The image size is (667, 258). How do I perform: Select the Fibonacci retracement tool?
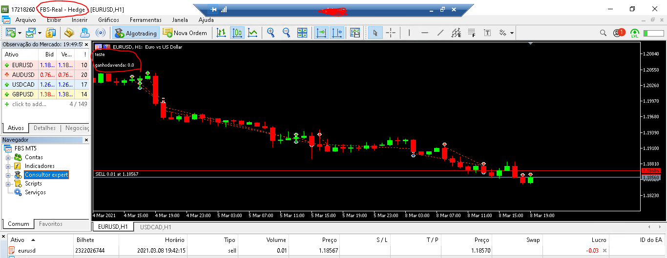(x=472, y=33)
